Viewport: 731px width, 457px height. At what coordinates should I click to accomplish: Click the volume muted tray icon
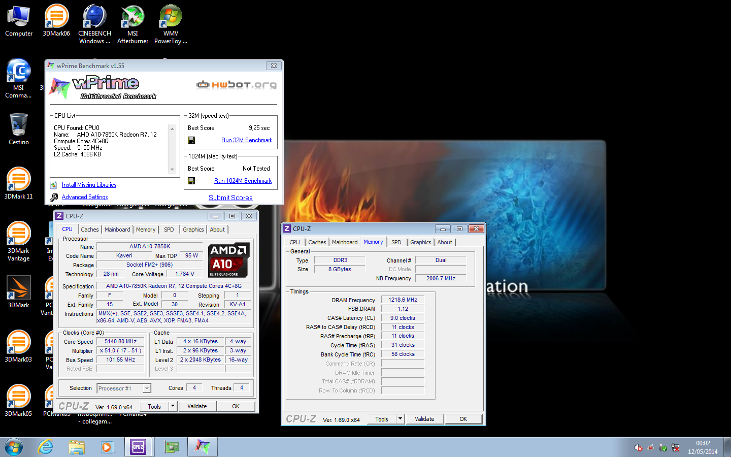(639, 448)
